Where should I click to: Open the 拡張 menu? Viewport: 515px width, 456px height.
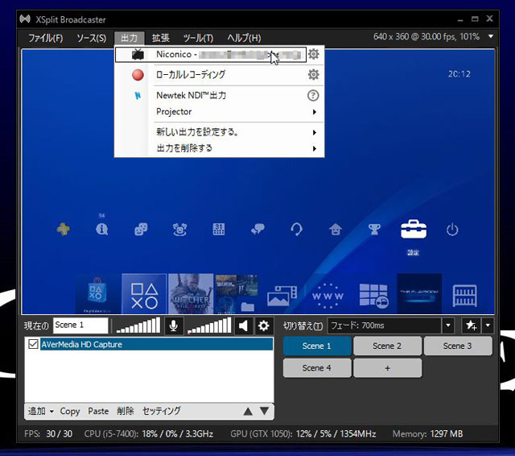161,38
